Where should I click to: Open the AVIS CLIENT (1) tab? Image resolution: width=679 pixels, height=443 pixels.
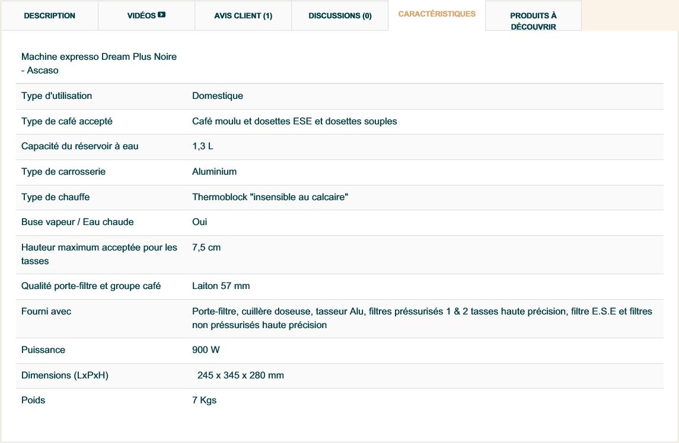243,15
